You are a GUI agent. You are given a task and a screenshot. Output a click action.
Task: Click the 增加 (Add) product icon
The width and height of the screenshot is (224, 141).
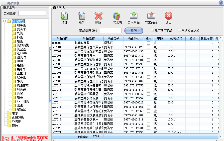pos(64,16)
